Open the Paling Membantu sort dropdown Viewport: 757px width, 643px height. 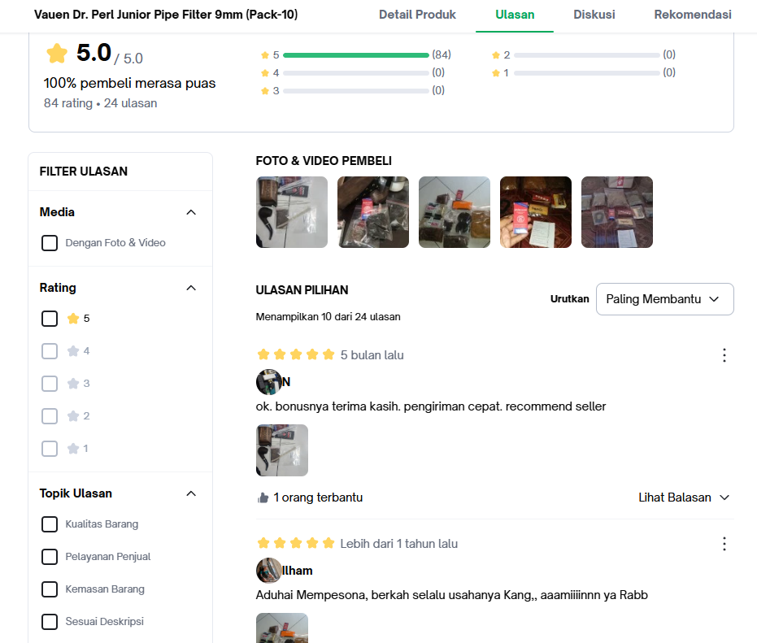[665, 299]
